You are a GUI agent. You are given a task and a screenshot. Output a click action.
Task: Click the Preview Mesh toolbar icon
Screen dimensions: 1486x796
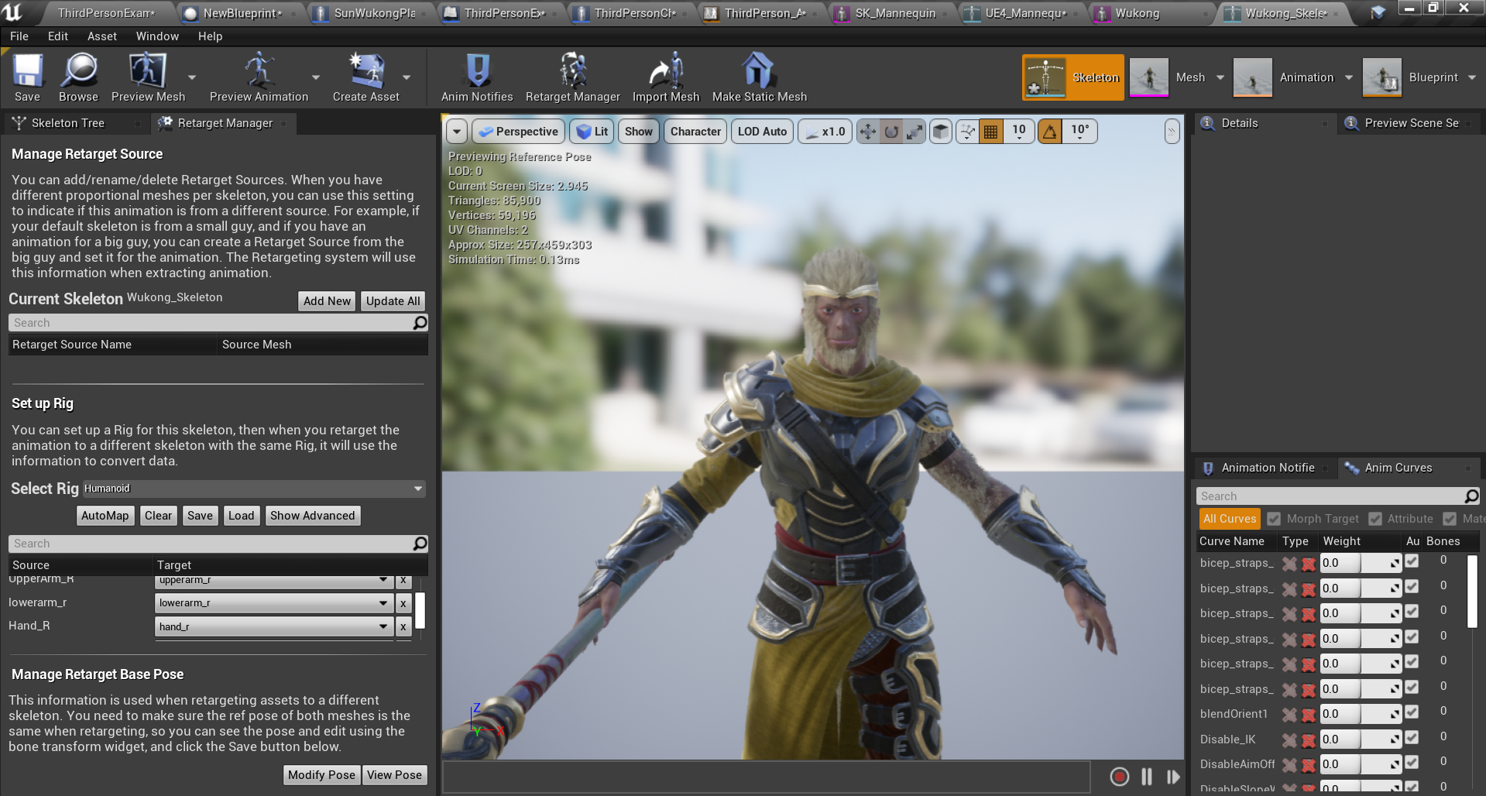click(x=146, y=70)
